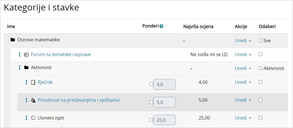Click the weight field showing 25,0
293x128 pixels.
pos(164,120)
